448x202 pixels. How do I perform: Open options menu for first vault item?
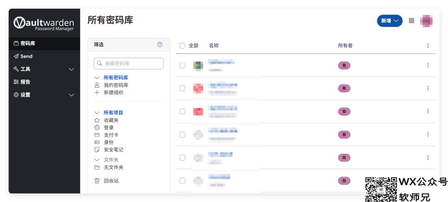(428, 65)
